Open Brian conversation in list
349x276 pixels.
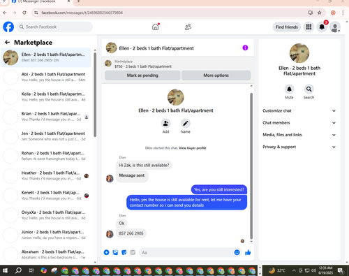46,117
